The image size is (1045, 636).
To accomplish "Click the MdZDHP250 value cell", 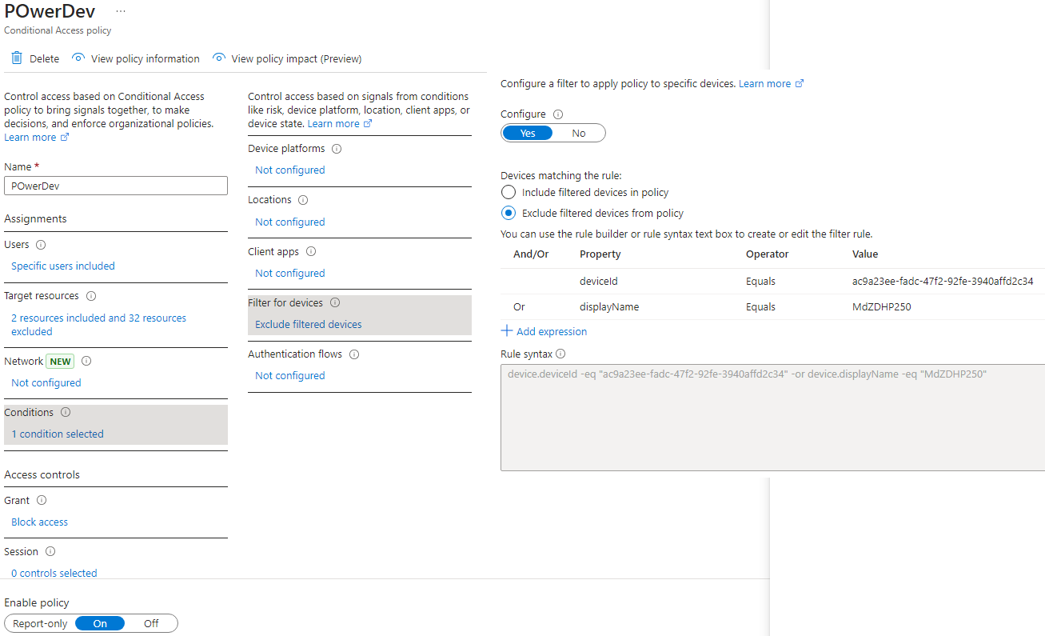I will point(882,307).
